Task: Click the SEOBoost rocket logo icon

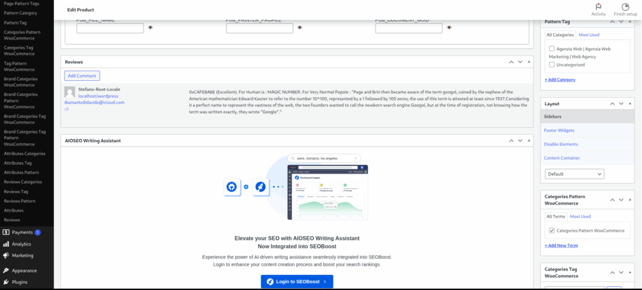Action: (260, 187)
